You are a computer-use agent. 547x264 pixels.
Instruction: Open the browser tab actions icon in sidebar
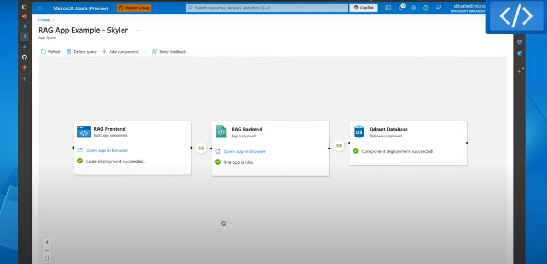(24, 7)
